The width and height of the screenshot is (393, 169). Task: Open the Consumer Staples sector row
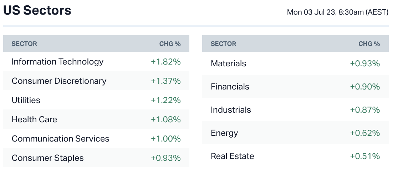tap(47, 158)
